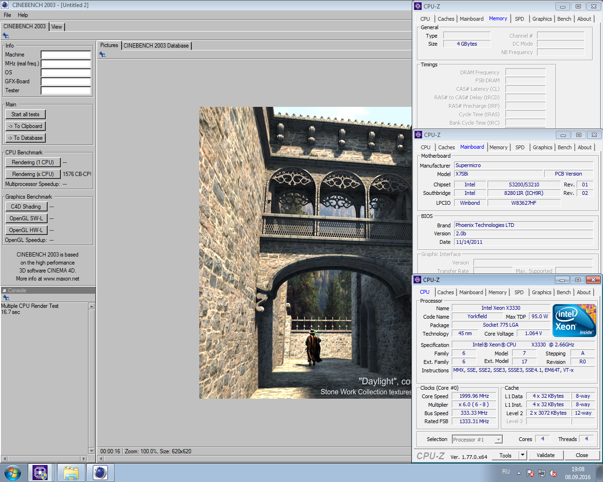
Task: Select the Pictures tab
Action: click(109, 45)
